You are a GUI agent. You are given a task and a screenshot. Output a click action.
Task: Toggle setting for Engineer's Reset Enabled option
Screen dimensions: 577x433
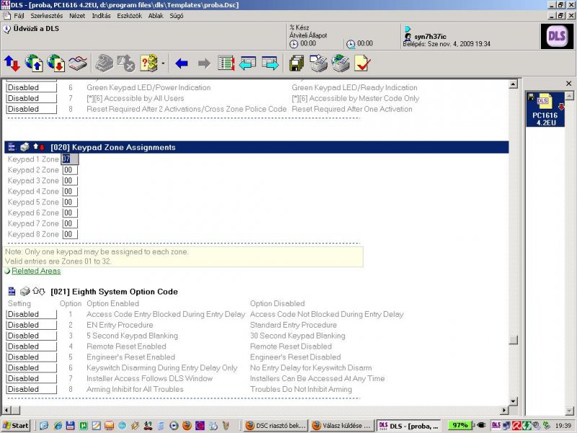32,357
